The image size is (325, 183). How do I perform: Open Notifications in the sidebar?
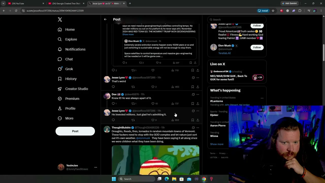(x=72, y=49)
